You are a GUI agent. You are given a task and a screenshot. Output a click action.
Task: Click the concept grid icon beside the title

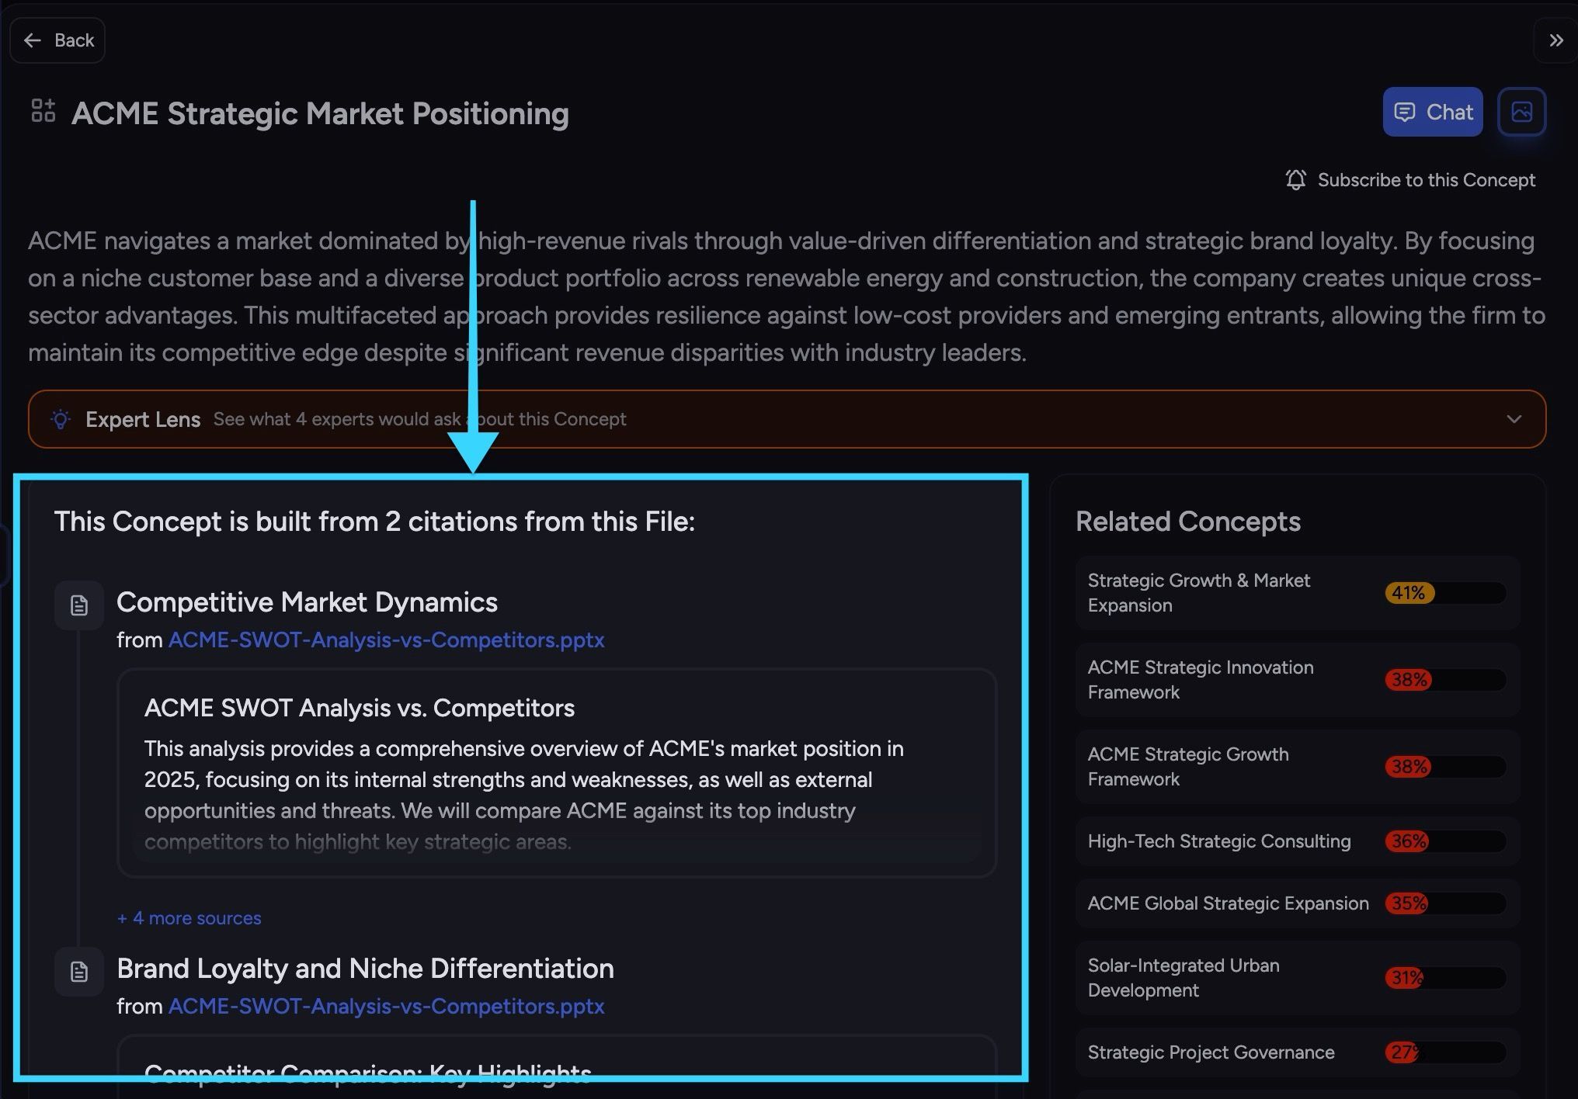click(43, 111)
